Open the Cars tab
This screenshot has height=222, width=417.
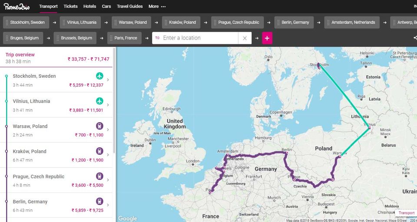[106, 7]
